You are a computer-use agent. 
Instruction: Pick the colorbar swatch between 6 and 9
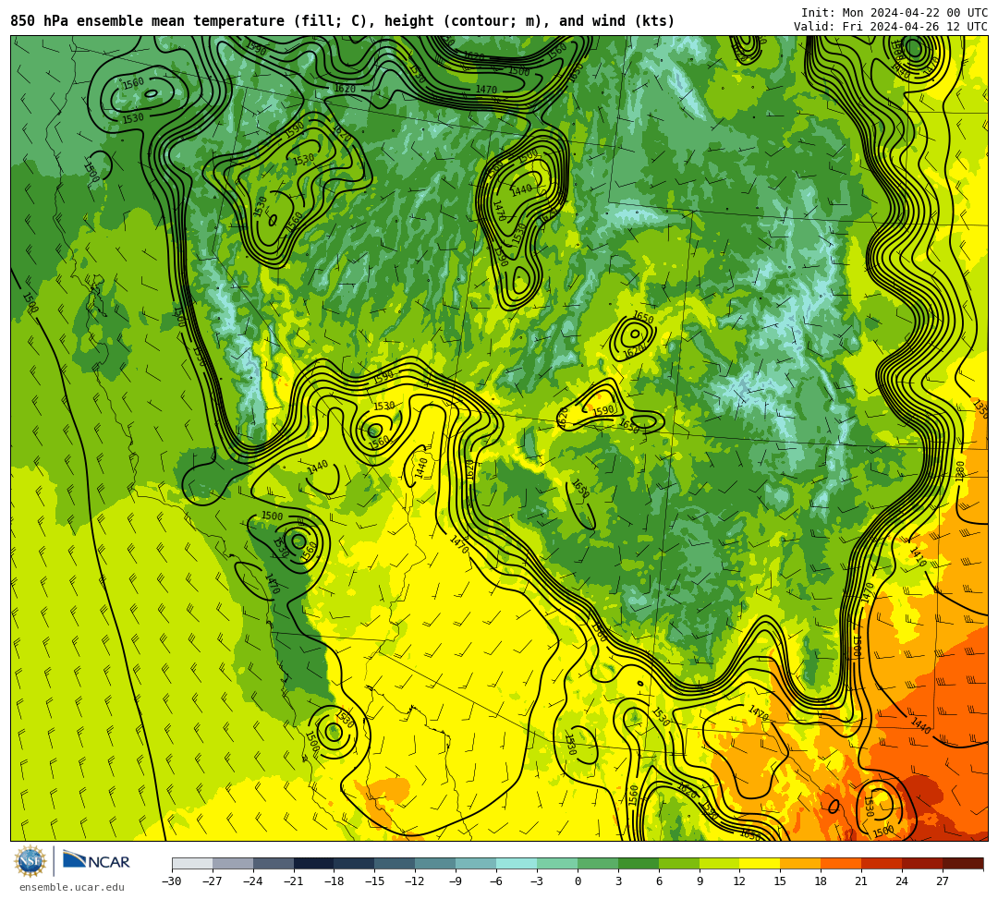679,863
